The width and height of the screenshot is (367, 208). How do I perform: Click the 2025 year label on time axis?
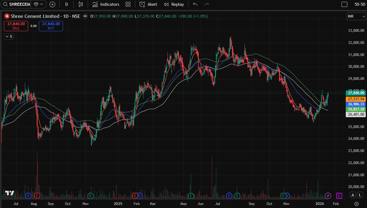[118, 204]
